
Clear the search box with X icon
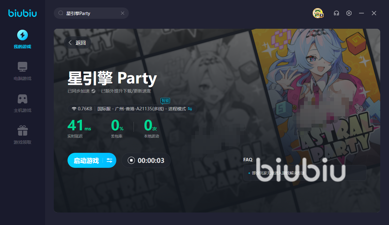[x=123, y=13]
